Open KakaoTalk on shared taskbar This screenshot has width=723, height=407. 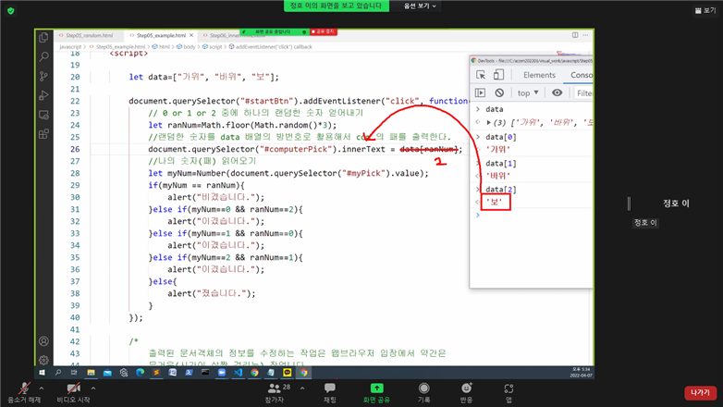287,373
